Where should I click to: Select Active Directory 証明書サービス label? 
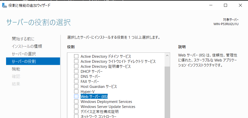[x=106, y=67]
